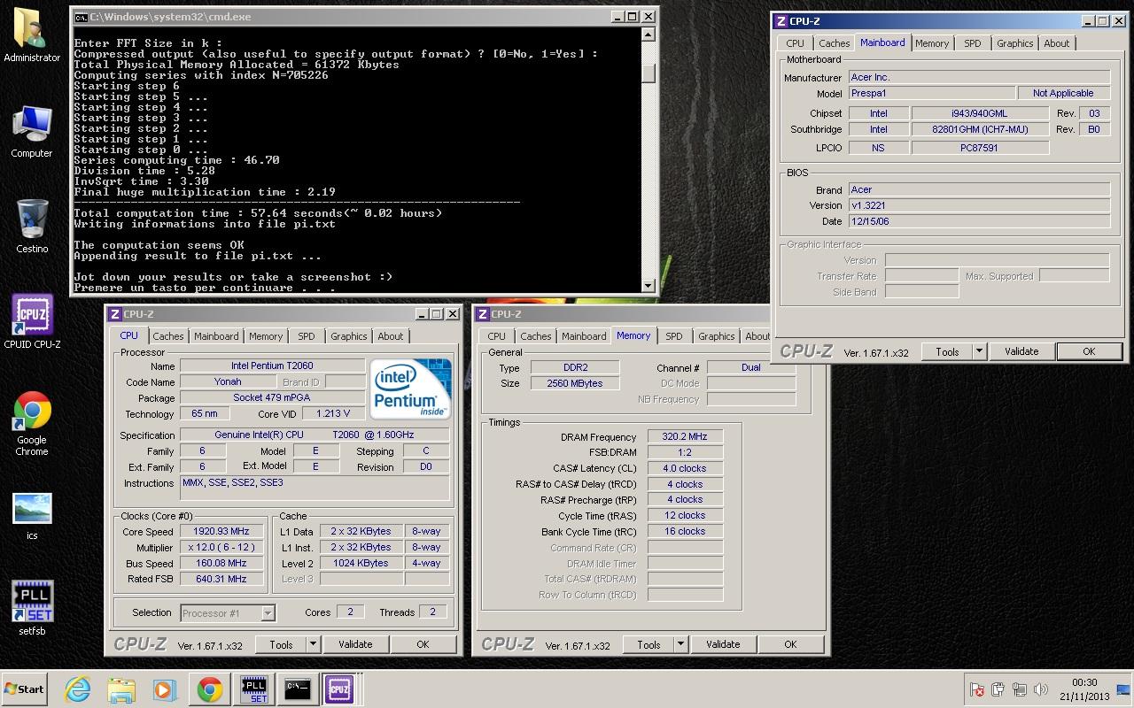Open the Start menu

click(x=25, y=689)
